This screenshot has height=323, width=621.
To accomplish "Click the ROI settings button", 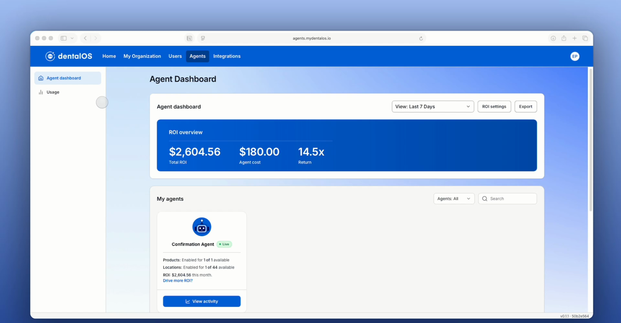I will pos(494,106).
